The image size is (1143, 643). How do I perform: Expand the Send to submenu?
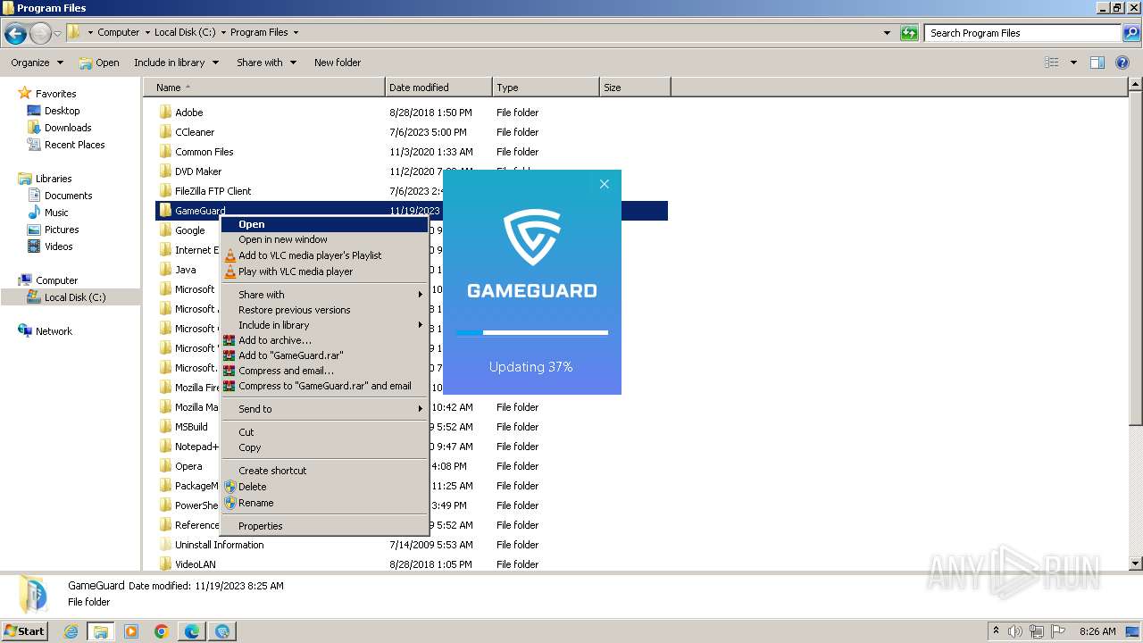[325, 409]
